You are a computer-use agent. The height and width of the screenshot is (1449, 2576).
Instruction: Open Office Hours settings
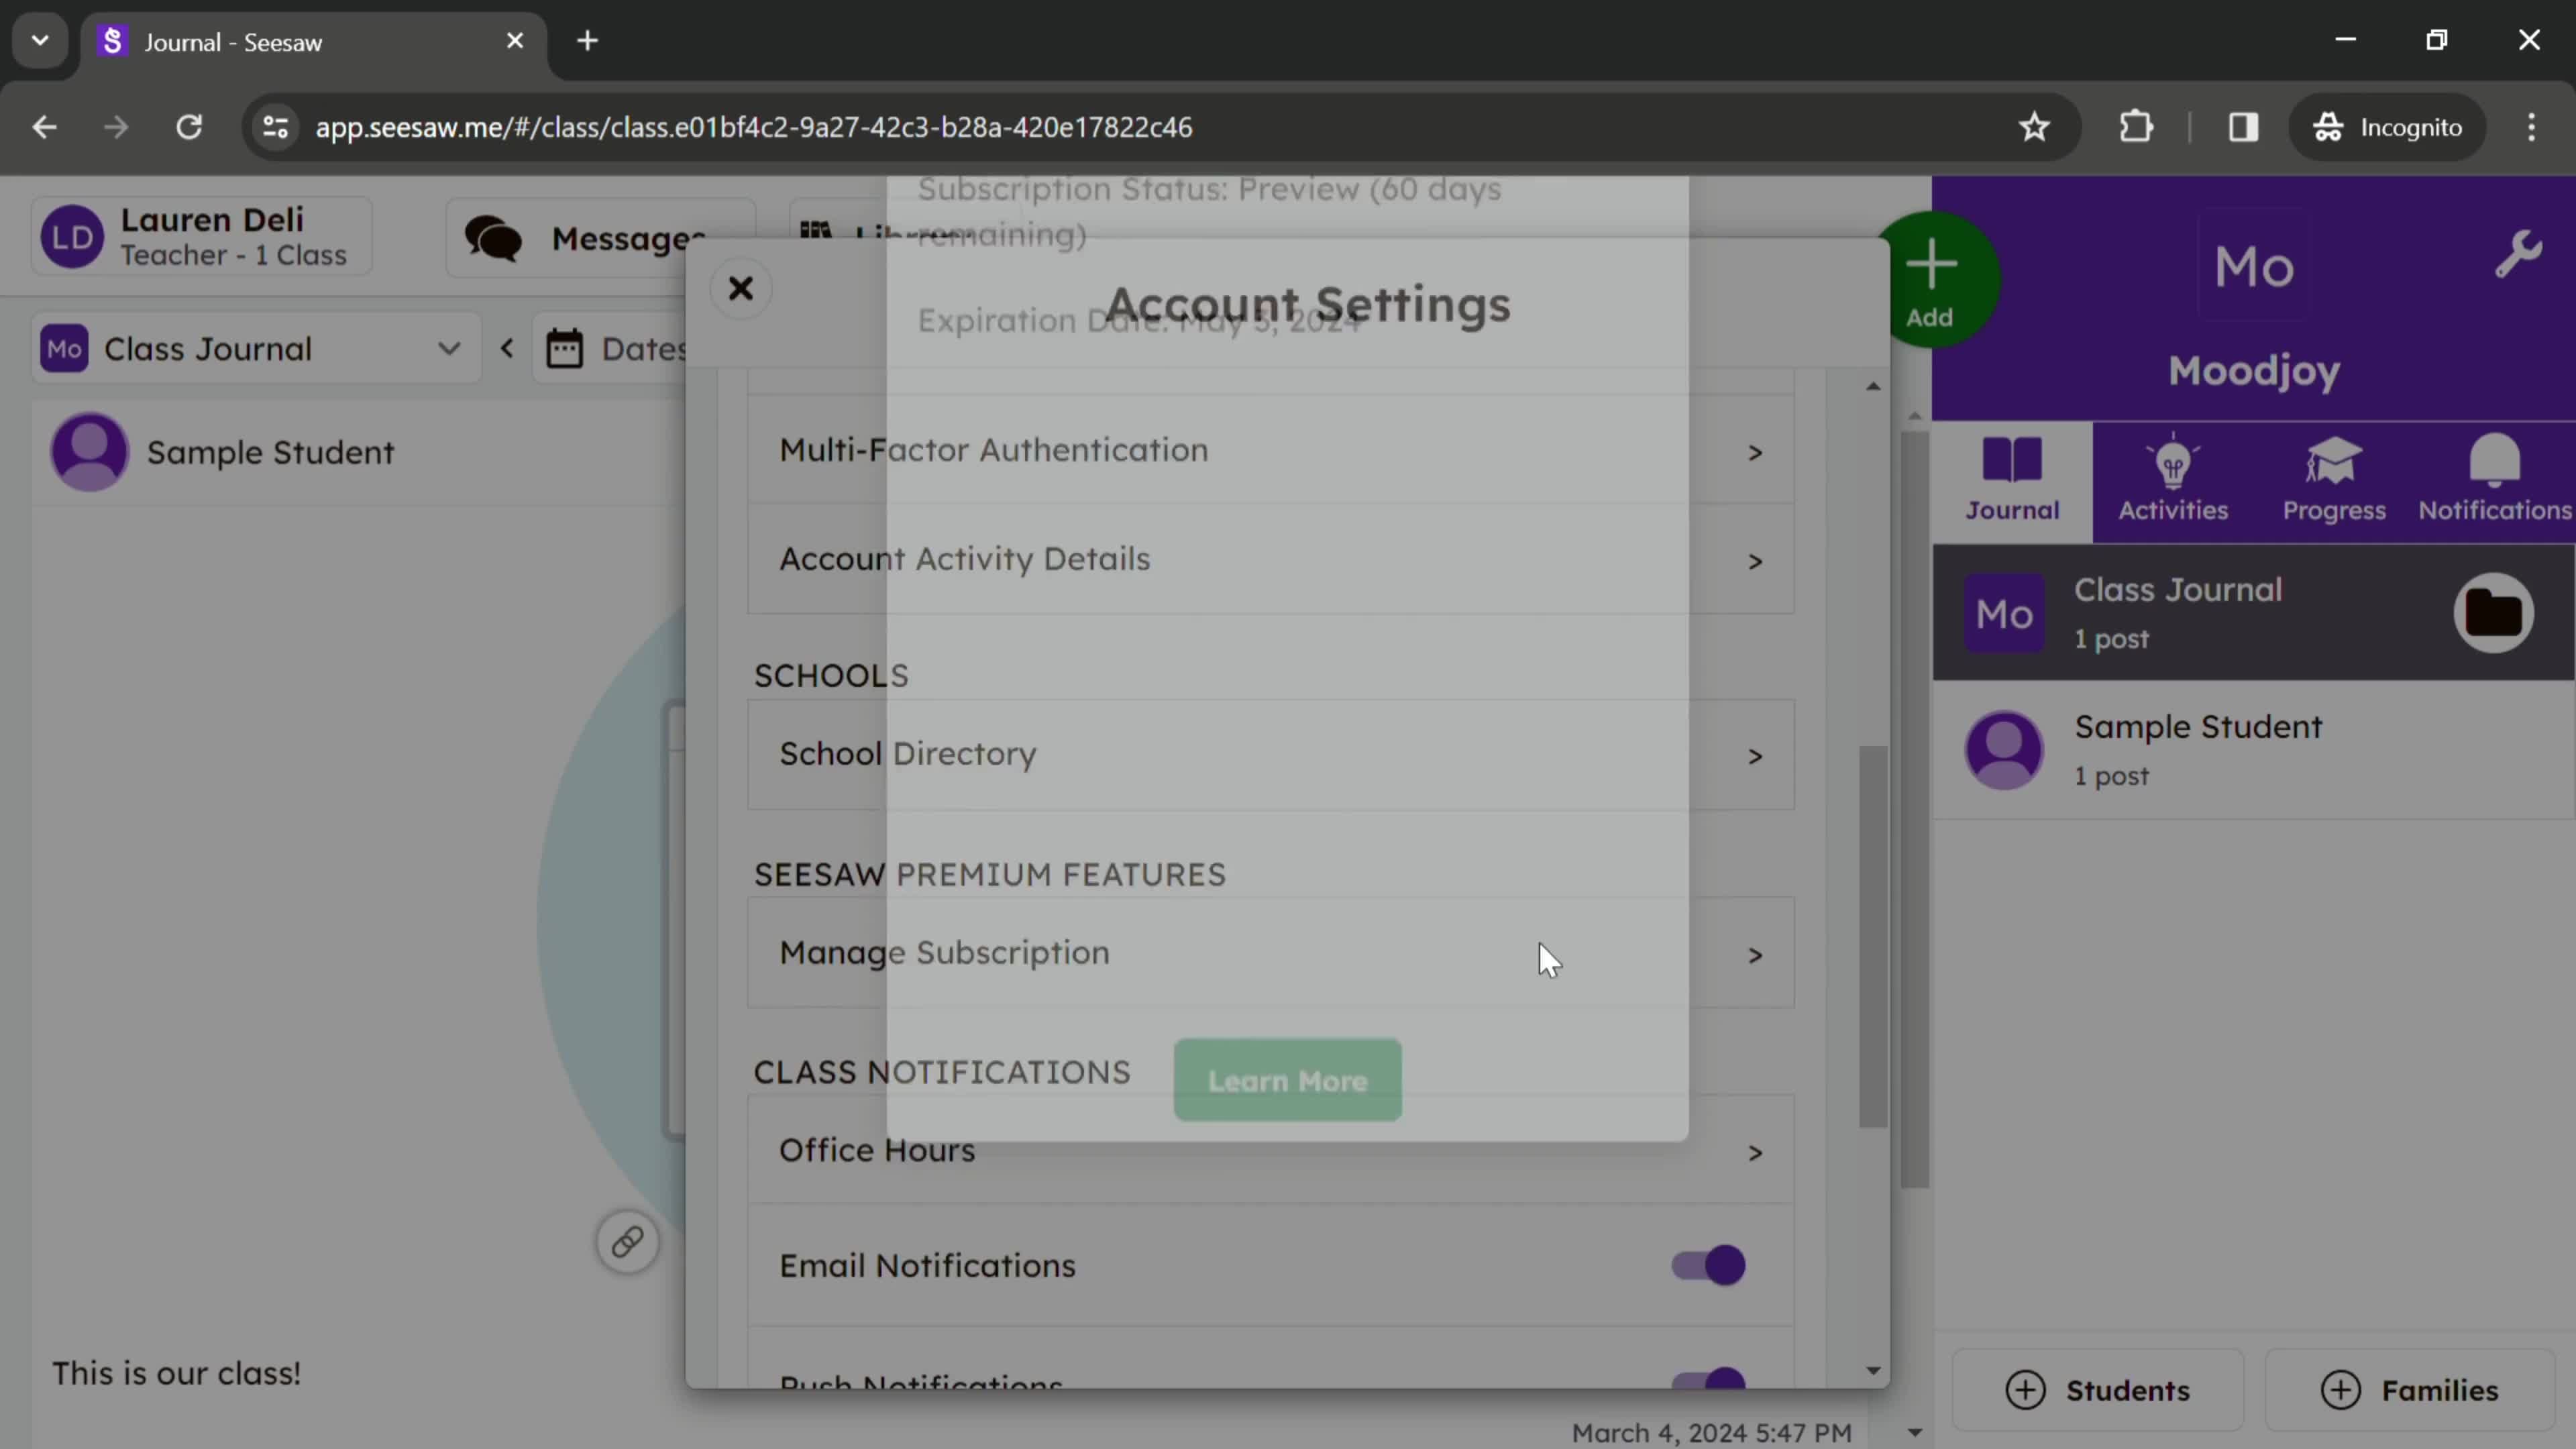pyautogui.click(x=1270, y=1151)
